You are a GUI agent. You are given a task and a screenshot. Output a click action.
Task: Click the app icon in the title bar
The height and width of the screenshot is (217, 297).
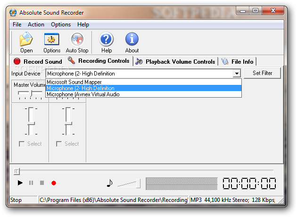[13, 13]
